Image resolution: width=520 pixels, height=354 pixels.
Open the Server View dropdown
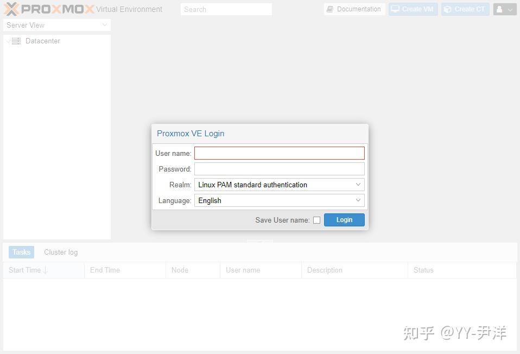click(x=57, y=25)
